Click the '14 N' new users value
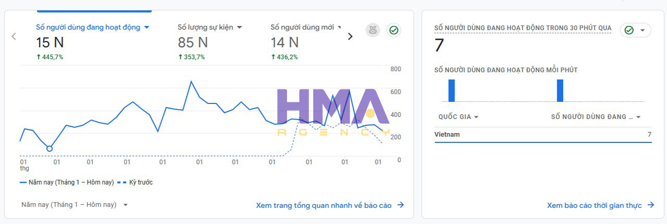Viewport: 667px width, 224px height. (x=285, y=43)
